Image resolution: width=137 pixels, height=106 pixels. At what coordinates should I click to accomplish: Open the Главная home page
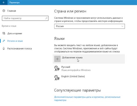click(12, 11)
